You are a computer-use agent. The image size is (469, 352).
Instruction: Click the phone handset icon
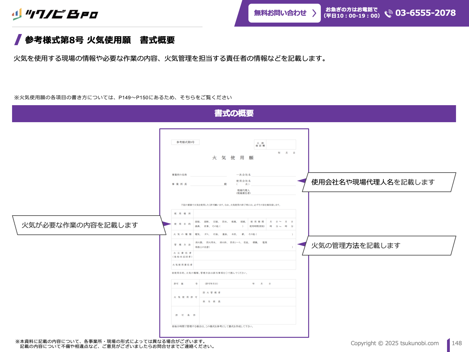tap(388, 13)
